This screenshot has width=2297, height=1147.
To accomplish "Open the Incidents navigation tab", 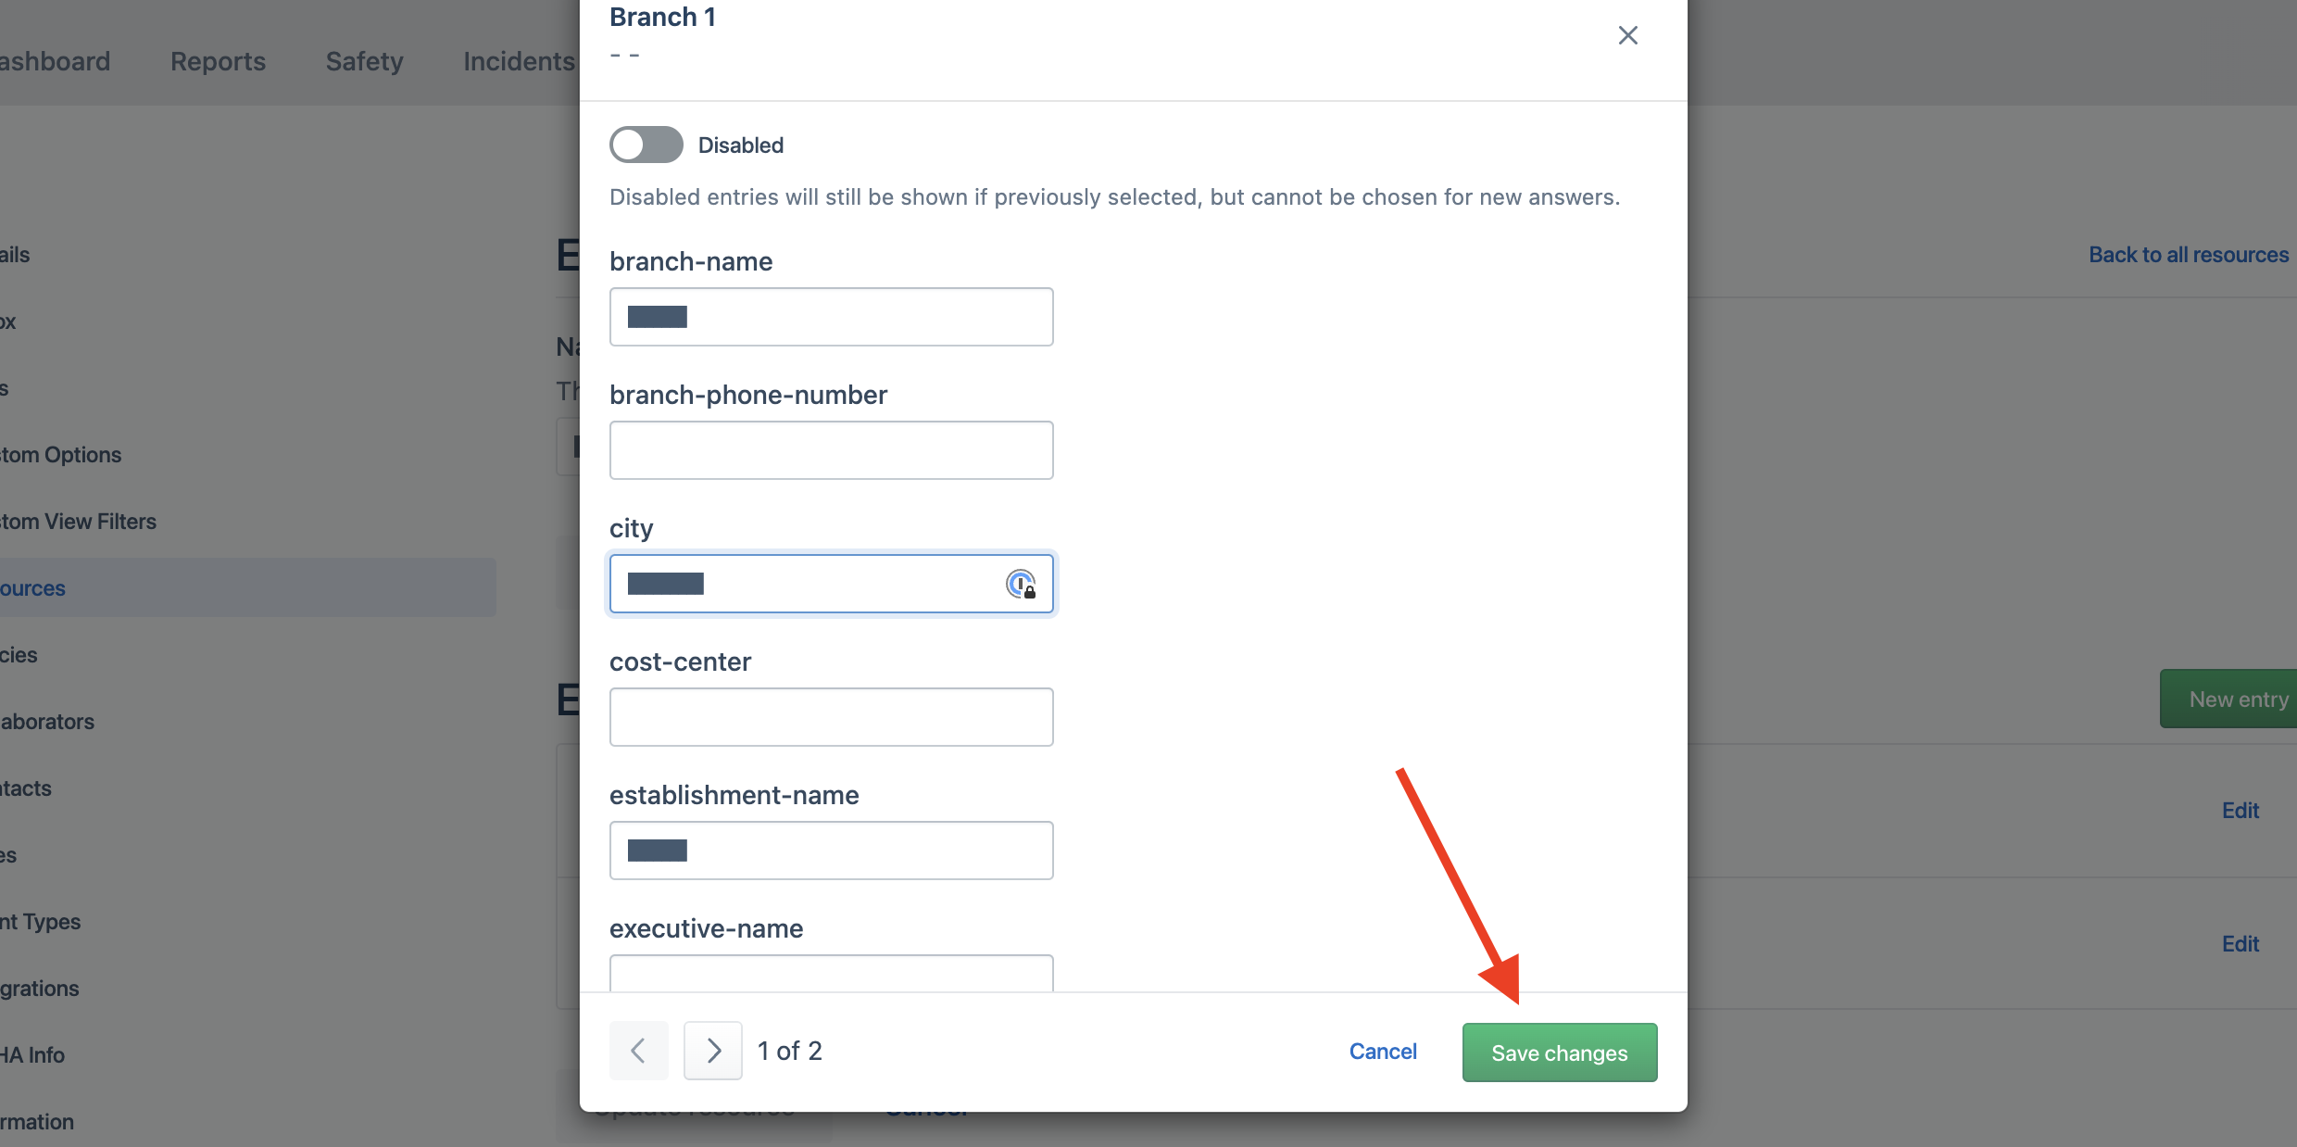I will [520, 61].
